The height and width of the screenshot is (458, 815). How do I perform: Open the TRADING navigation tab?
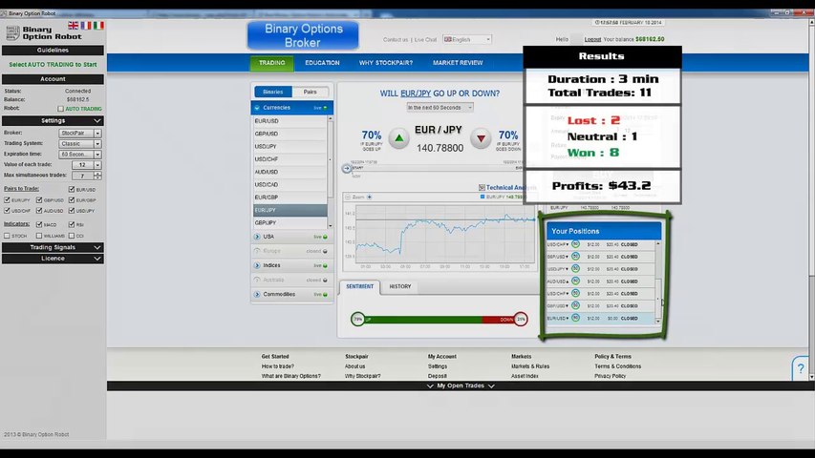coord(272,63)
